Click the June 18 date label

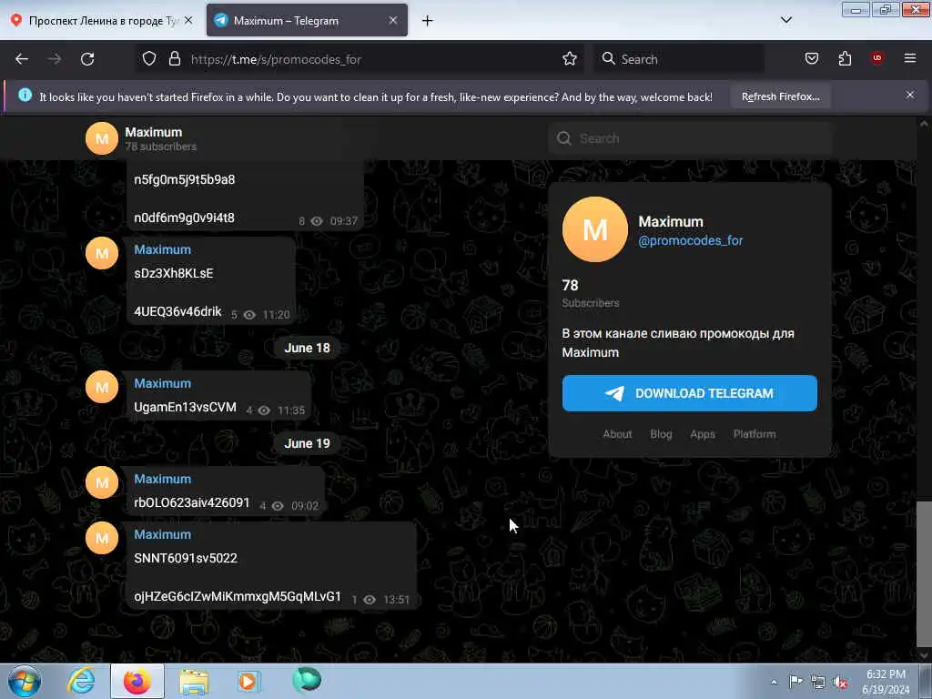pos(307,348)
